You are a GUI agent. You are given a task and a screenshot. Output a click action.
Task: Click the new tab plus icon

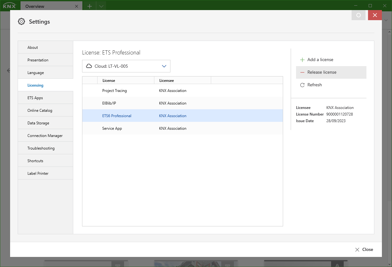(x=90, y=6)
